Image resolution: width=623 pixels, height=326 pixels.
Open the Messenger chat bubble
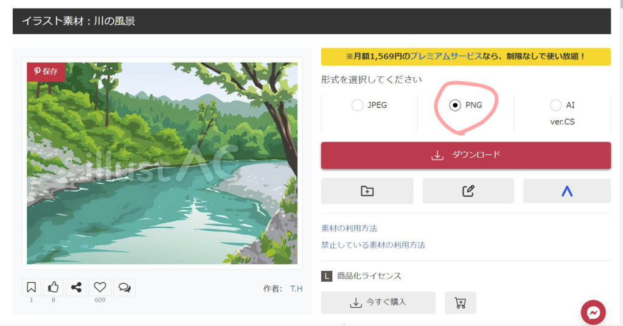593,313
